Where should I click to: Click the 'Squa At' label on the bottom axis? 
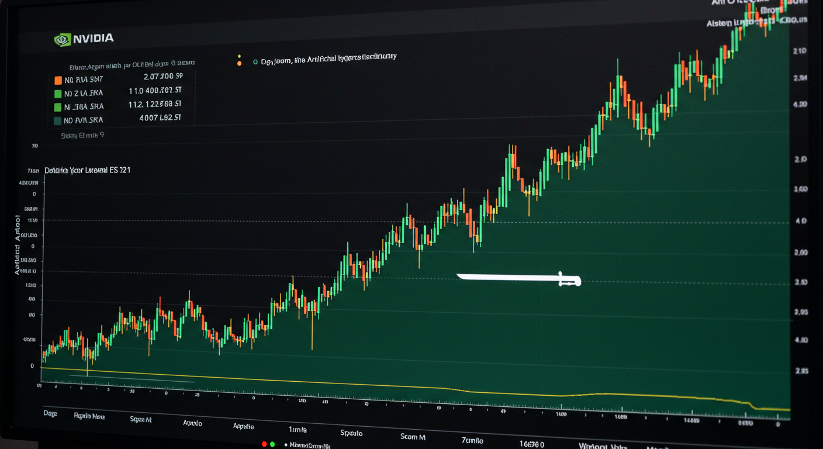141,419
